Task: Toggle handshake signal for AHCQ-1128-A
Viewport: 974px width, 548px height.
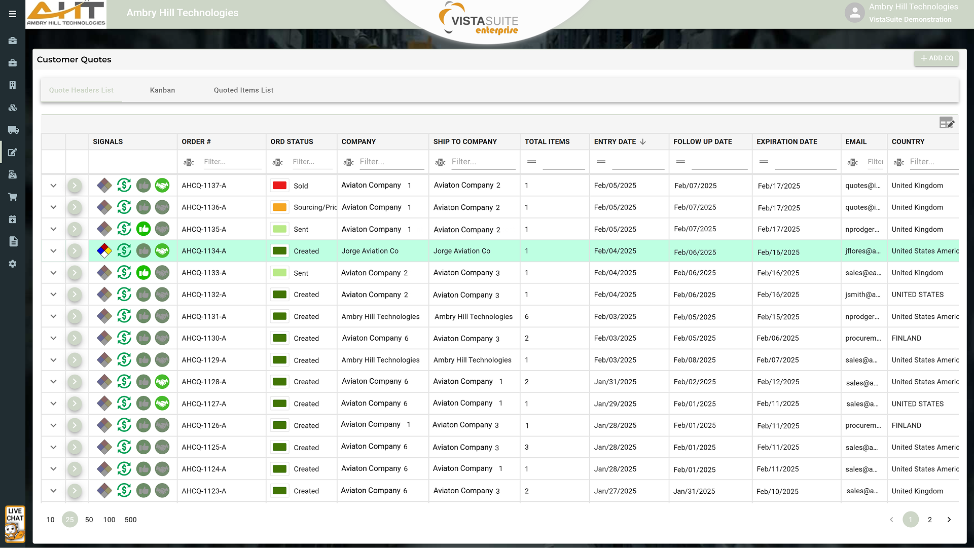Action: pyautogui.click(x=162, y=382)
